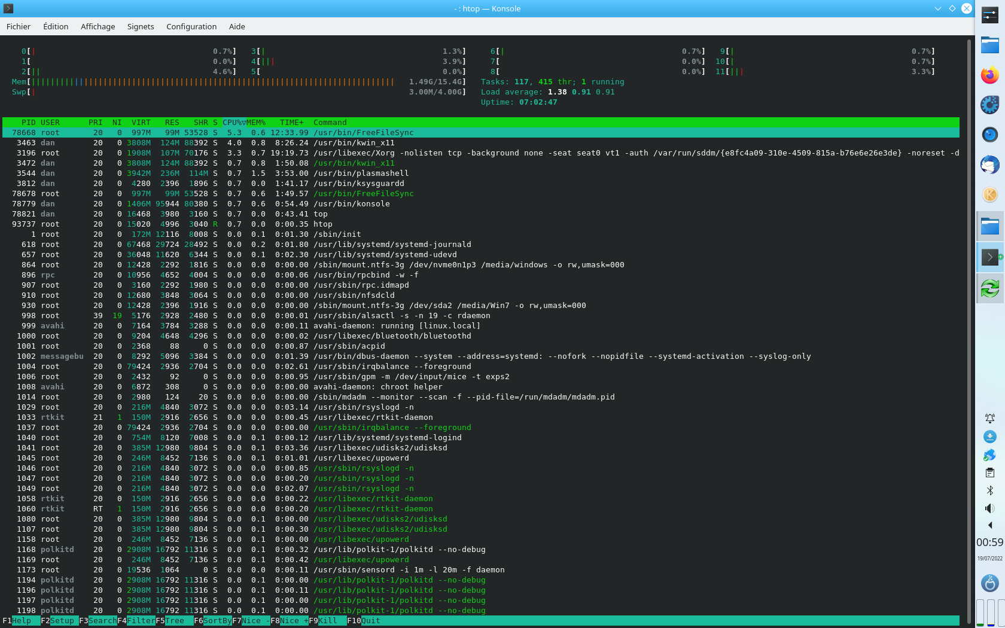Select the /usr/bin/rpcbind process row
Screen dimensions: 1005x628
(481, 275)
